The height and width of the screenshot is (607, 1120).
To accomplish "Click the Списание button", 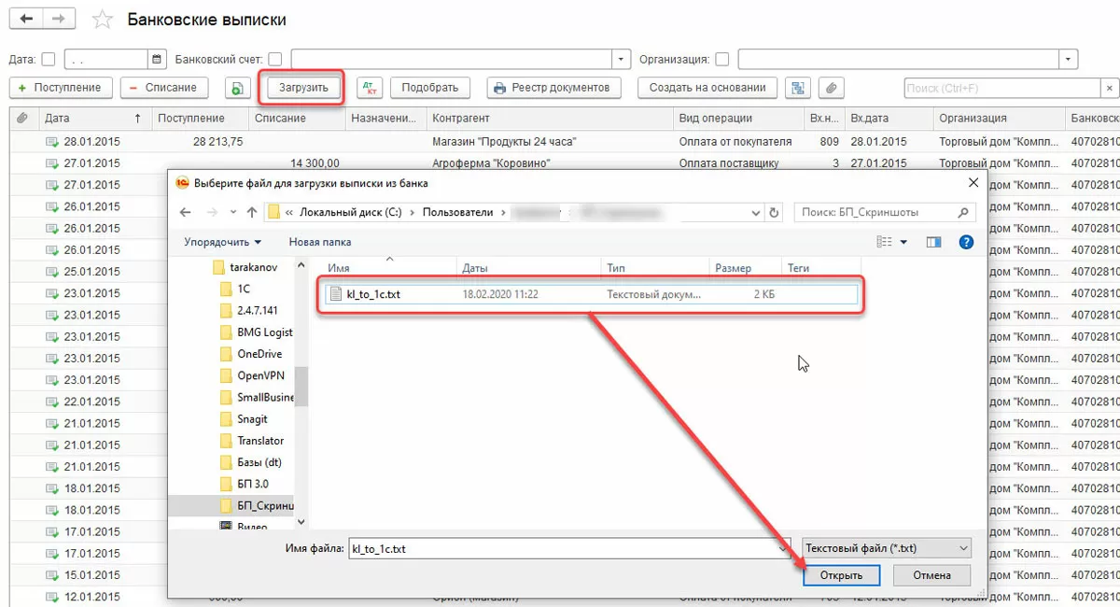I will pos(163,88).
